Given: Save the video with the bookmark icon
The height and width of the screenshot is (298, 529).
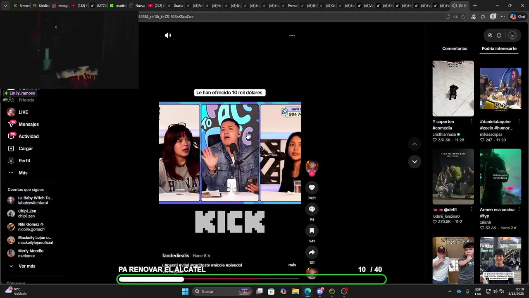Looking at the screenshot, I should tap(312, 231).
